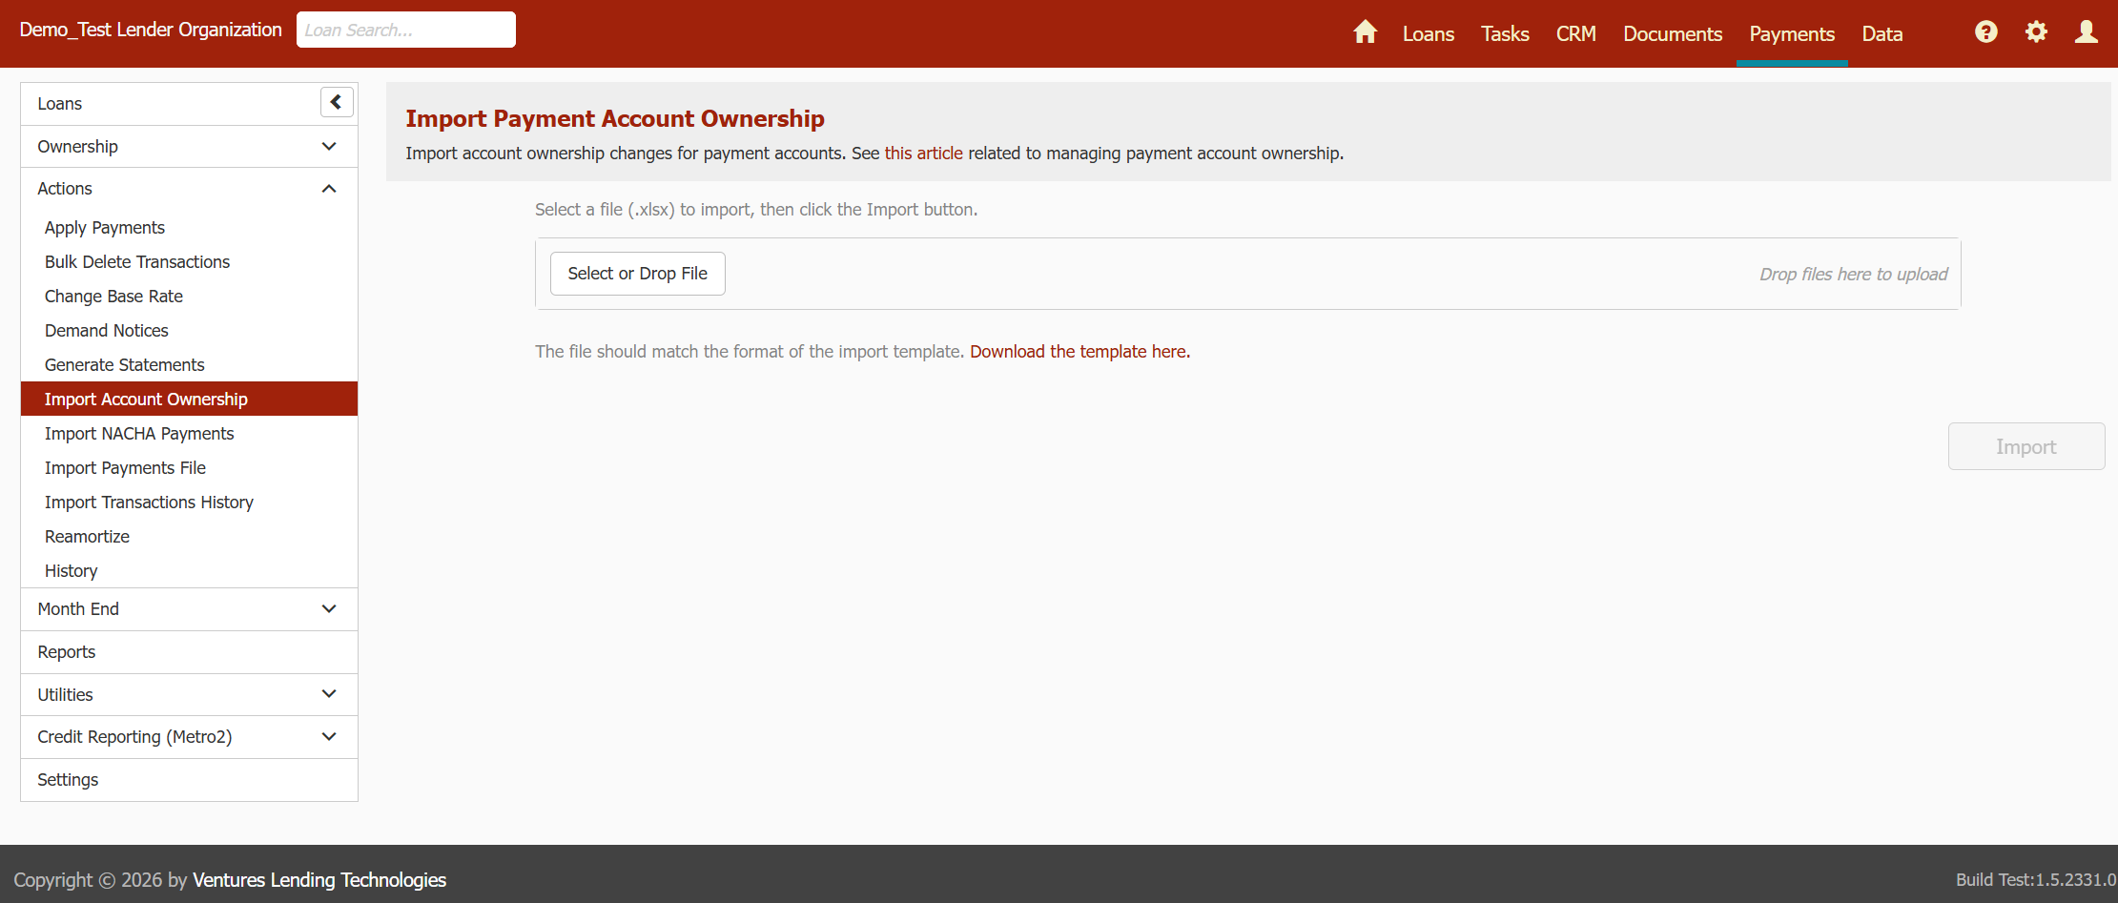Click the Import button

[x=2025, y=446]
